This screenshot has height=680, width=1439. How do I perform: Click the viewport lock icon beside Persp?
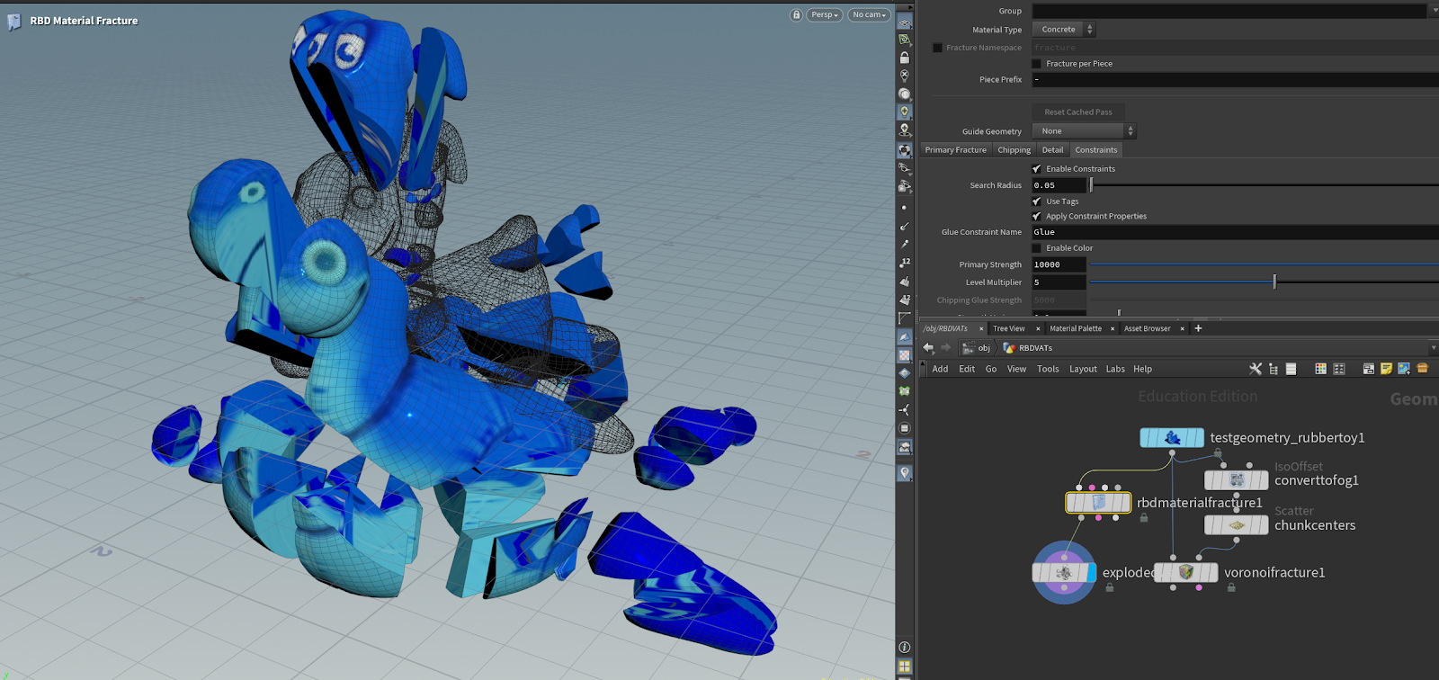[796, 14]
